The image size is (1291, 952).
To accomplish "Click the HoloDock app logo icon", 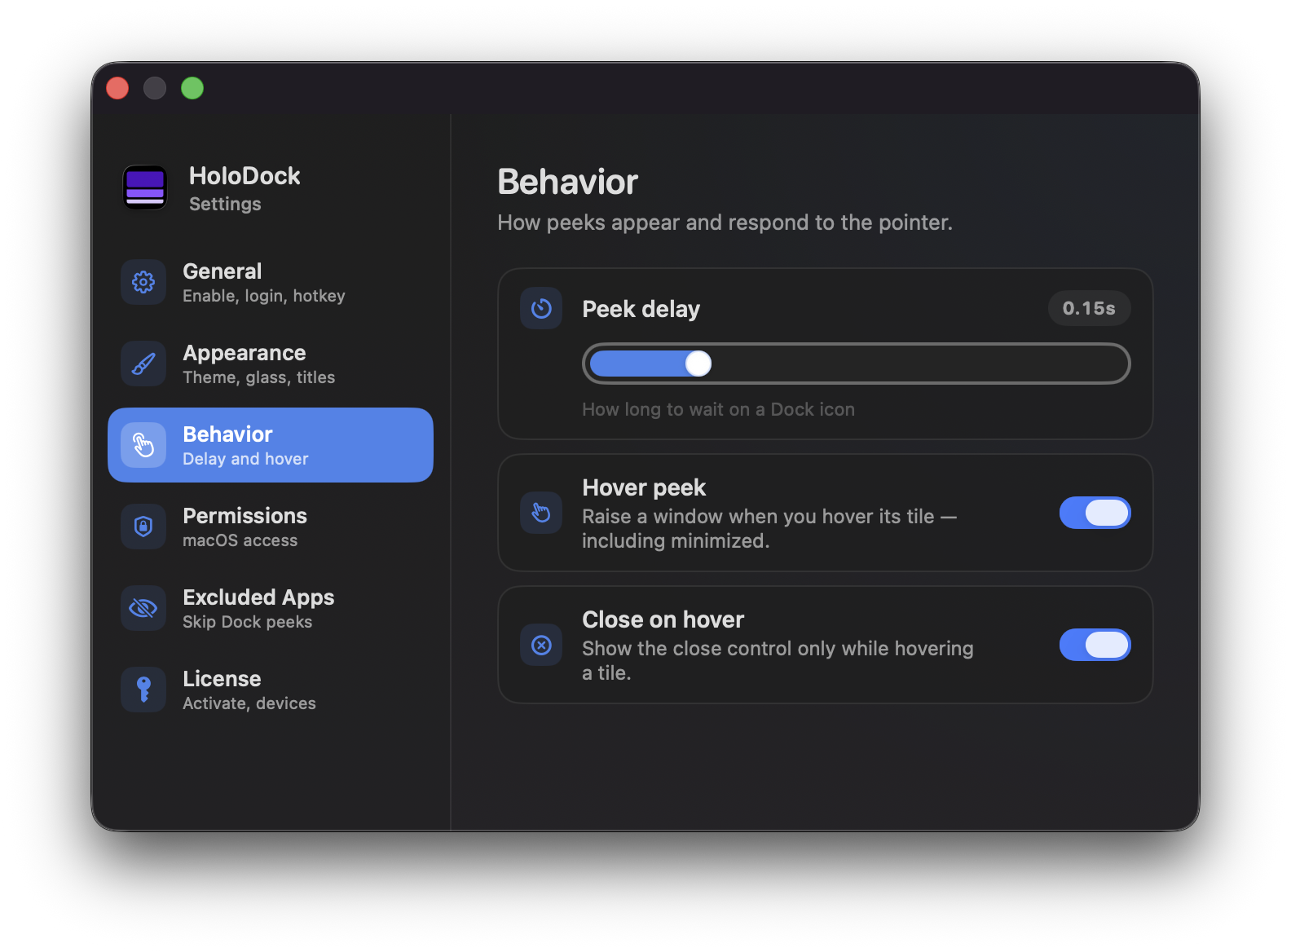I will tap(145, 187).
